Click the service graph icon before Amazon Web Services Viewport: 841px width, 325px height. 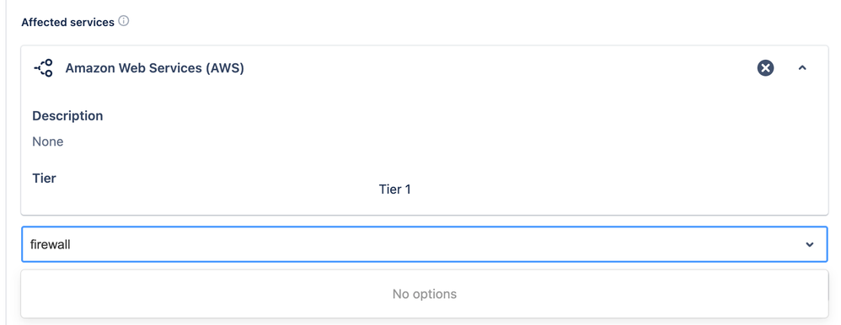tap(44, 68)
